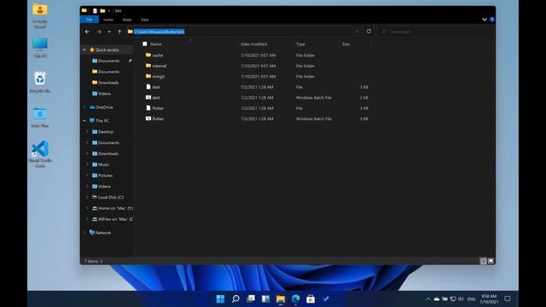This screenshot has width=546, height=307.
Task: Open the View ribbon tab
Action: 144,20
